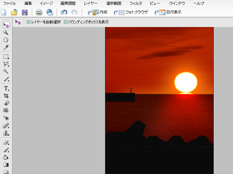Screen dimensions: 233x174
Task: Toggle レイヤーを自動選択 checkbox
Action: 29,22
